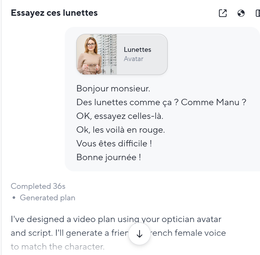Click the 'Essayez ces lunettes' title
The width and height of the screenshot is (260, 255).
point(54,13)
